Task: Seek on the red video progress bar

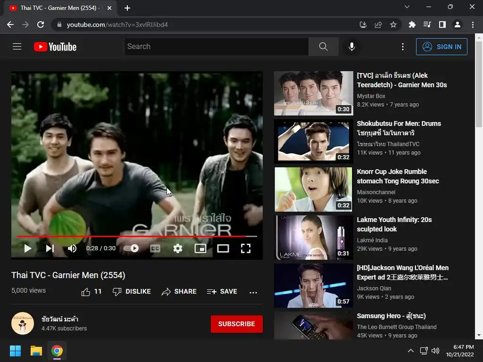Action: (x=137, y=237)
